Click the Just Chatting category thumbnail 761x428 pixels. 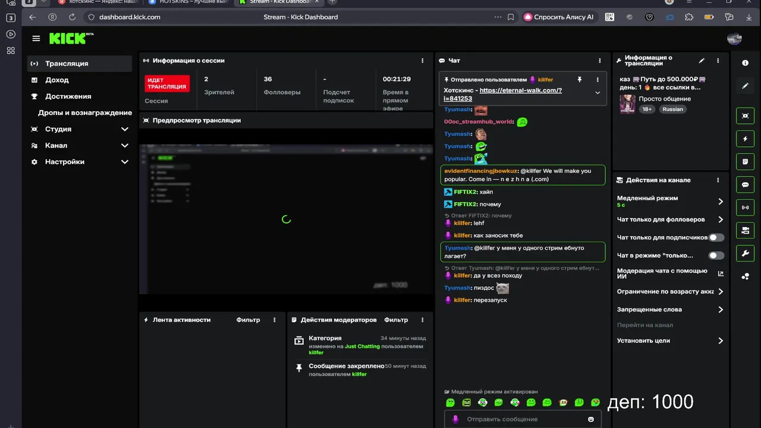[627, 104]
